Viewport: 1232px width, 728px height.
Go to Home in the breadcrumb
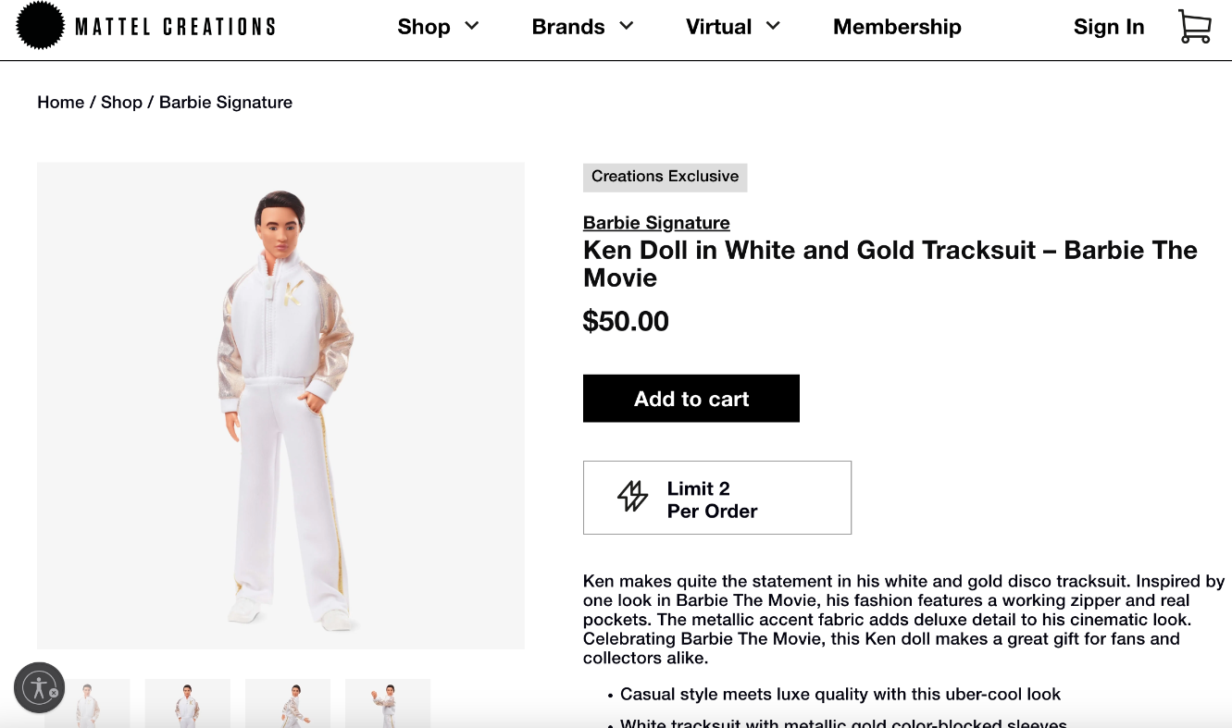pos(60,102)
